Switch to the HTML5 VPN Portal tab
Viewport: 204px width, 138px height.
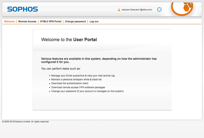(x=51, y=21)
